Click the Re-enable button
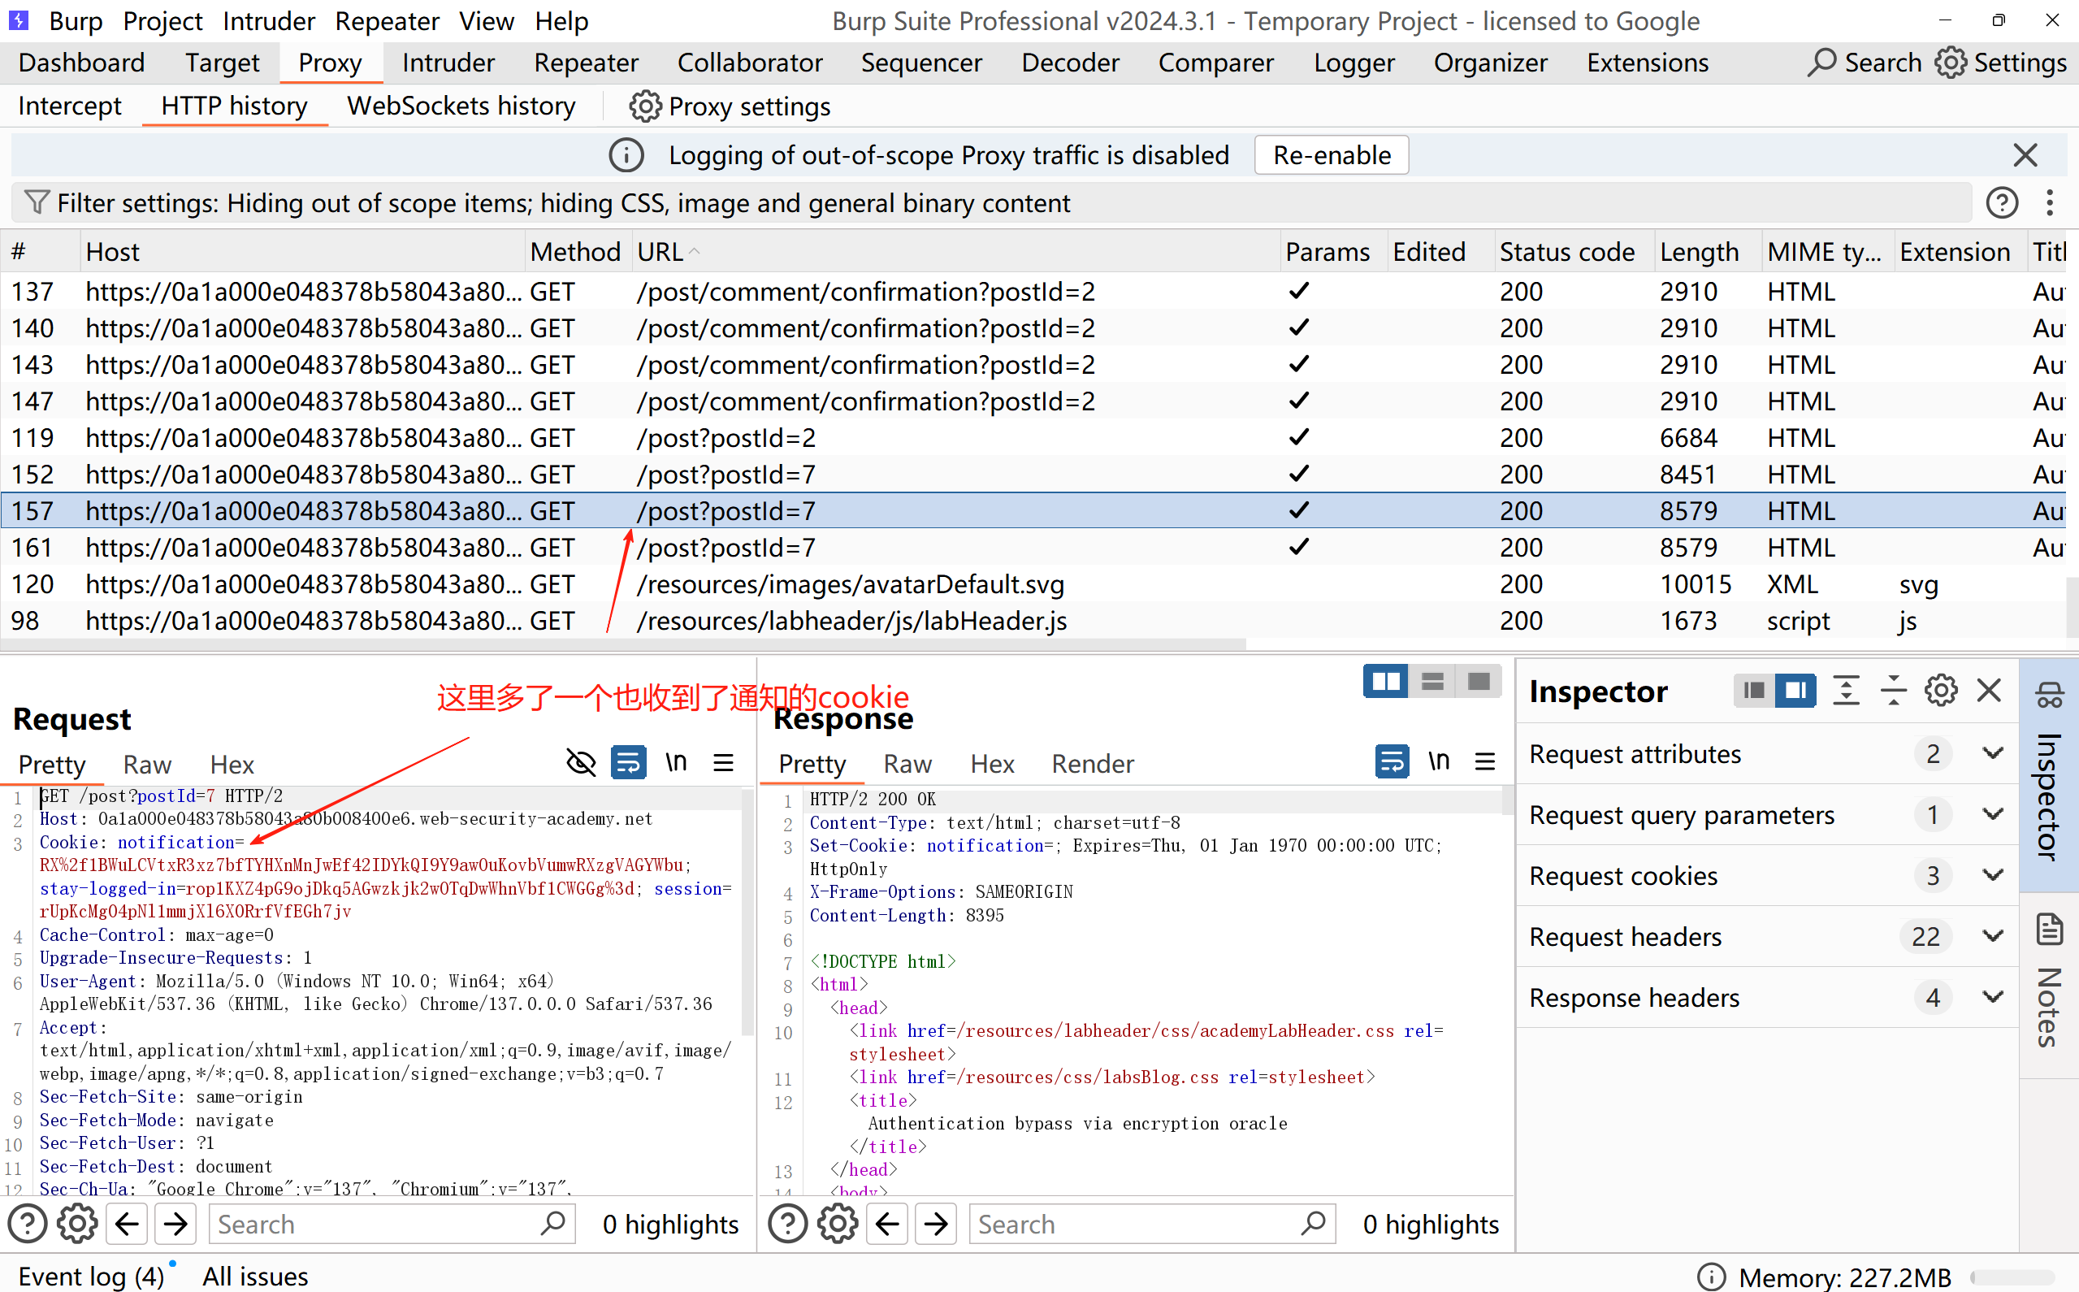Viewport: 2079px width, 1292px height. click(1331, 155)
